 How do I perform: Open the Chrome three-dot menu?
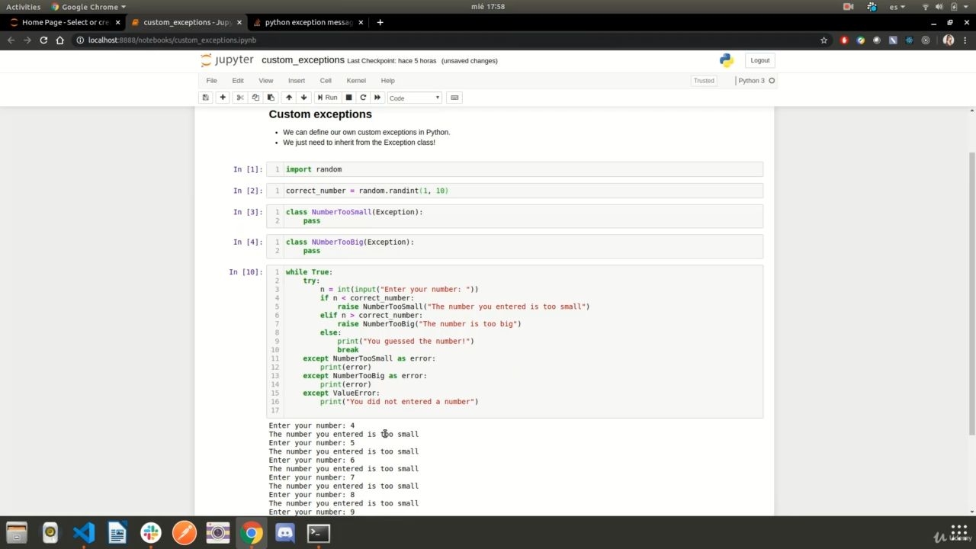point(965,40)
